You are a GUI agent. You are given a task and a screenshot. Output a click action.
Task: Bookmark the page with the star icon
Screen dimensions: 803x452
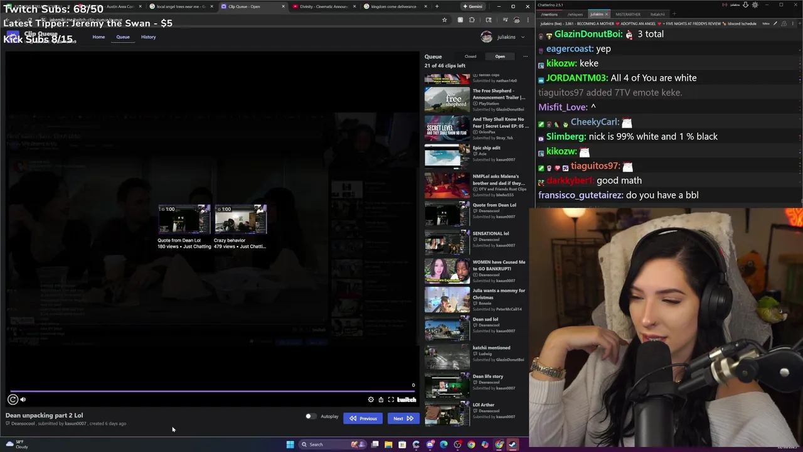point(444,20)
